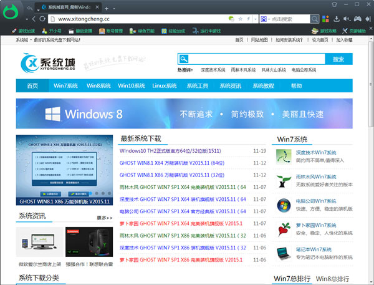Click the hot word 深度技术系统
Image resolution: width=374 pixels, height=285 pixels.
(x=213, y=70)
